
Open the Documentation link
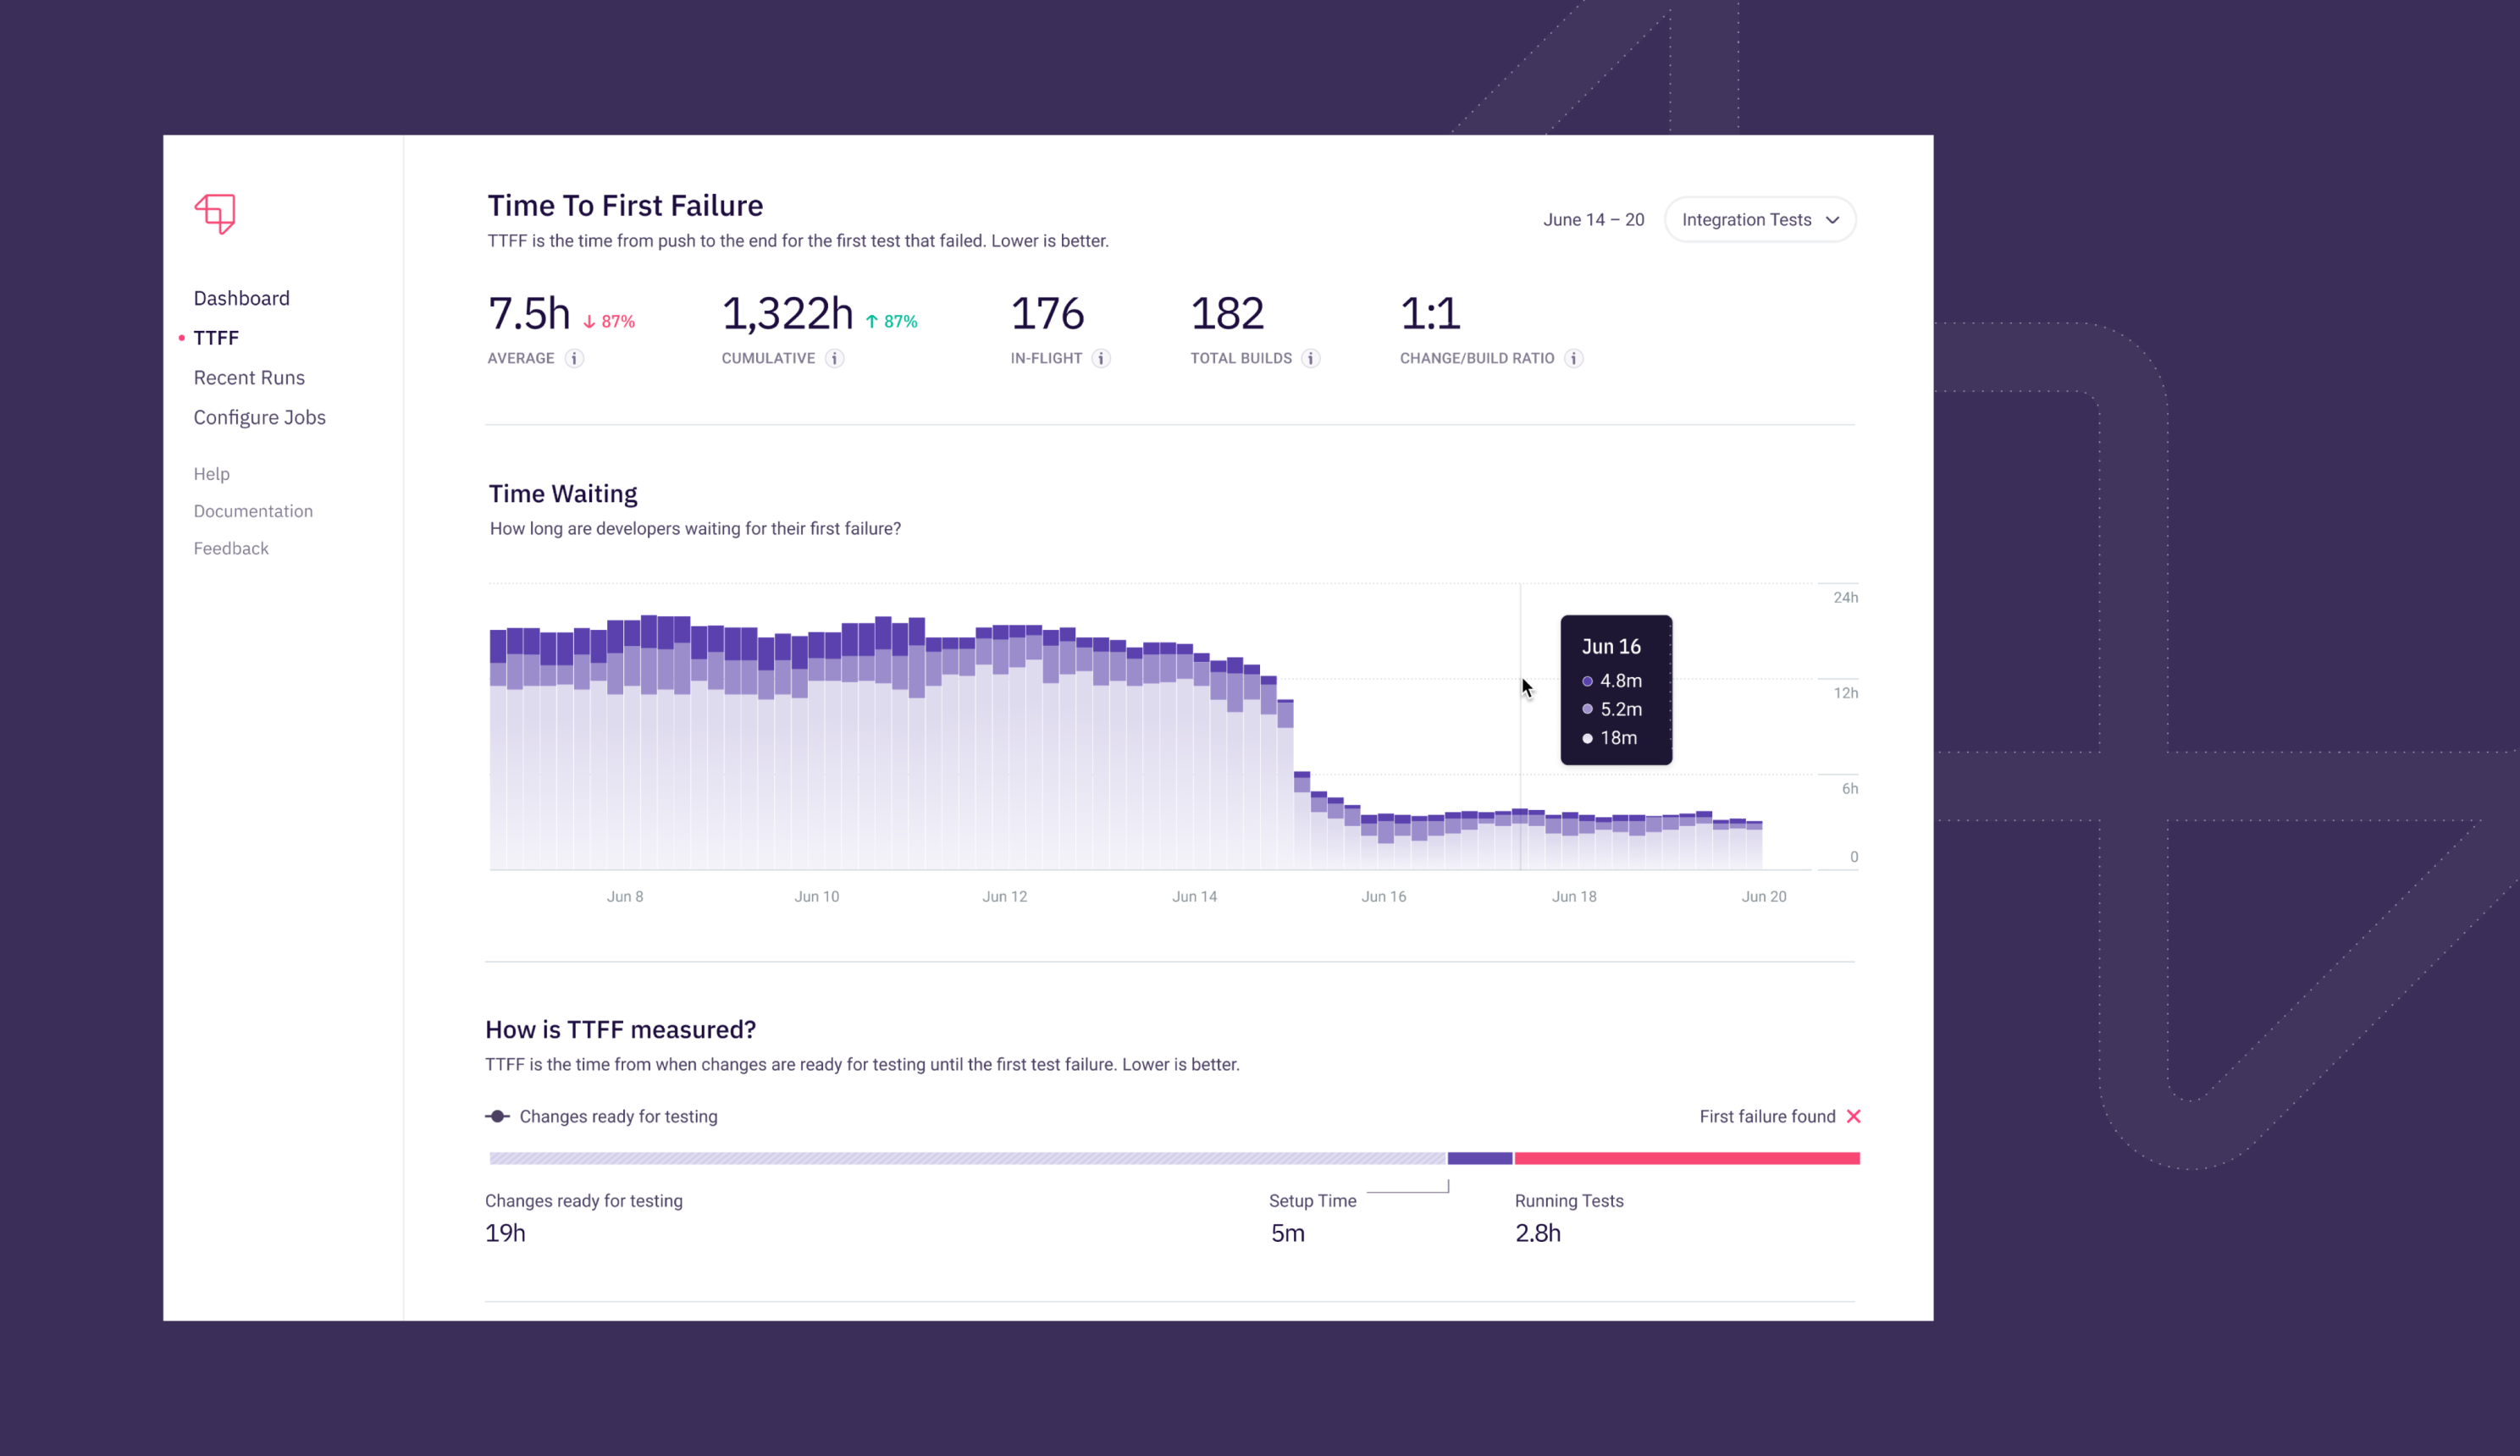pyautogui.click(x=253, y=511)
